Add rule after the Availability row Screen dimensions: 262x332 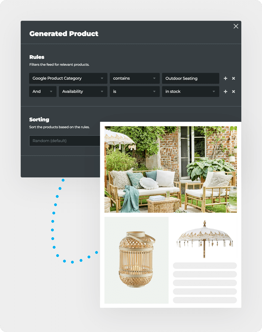(225, 92)
